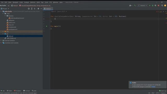This screenshot has width=167, height=94.
Task: Click Hello.kt breadcrumb in navigation bar
Action: click(15, 5)
